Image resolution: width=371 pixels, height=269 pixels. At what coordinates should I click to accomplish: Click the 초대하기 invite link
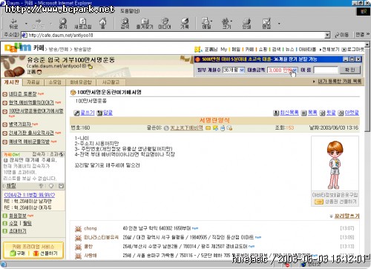[x=18, y=231]
